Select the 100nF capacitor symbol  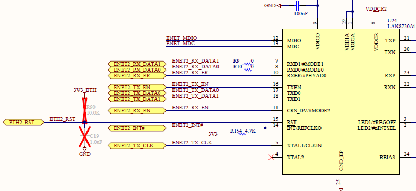(x=297, y=5)
